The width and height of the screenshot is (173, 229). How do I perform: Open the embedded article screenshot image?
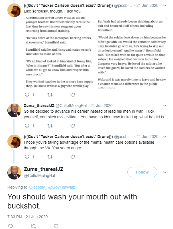pos(95,53)
